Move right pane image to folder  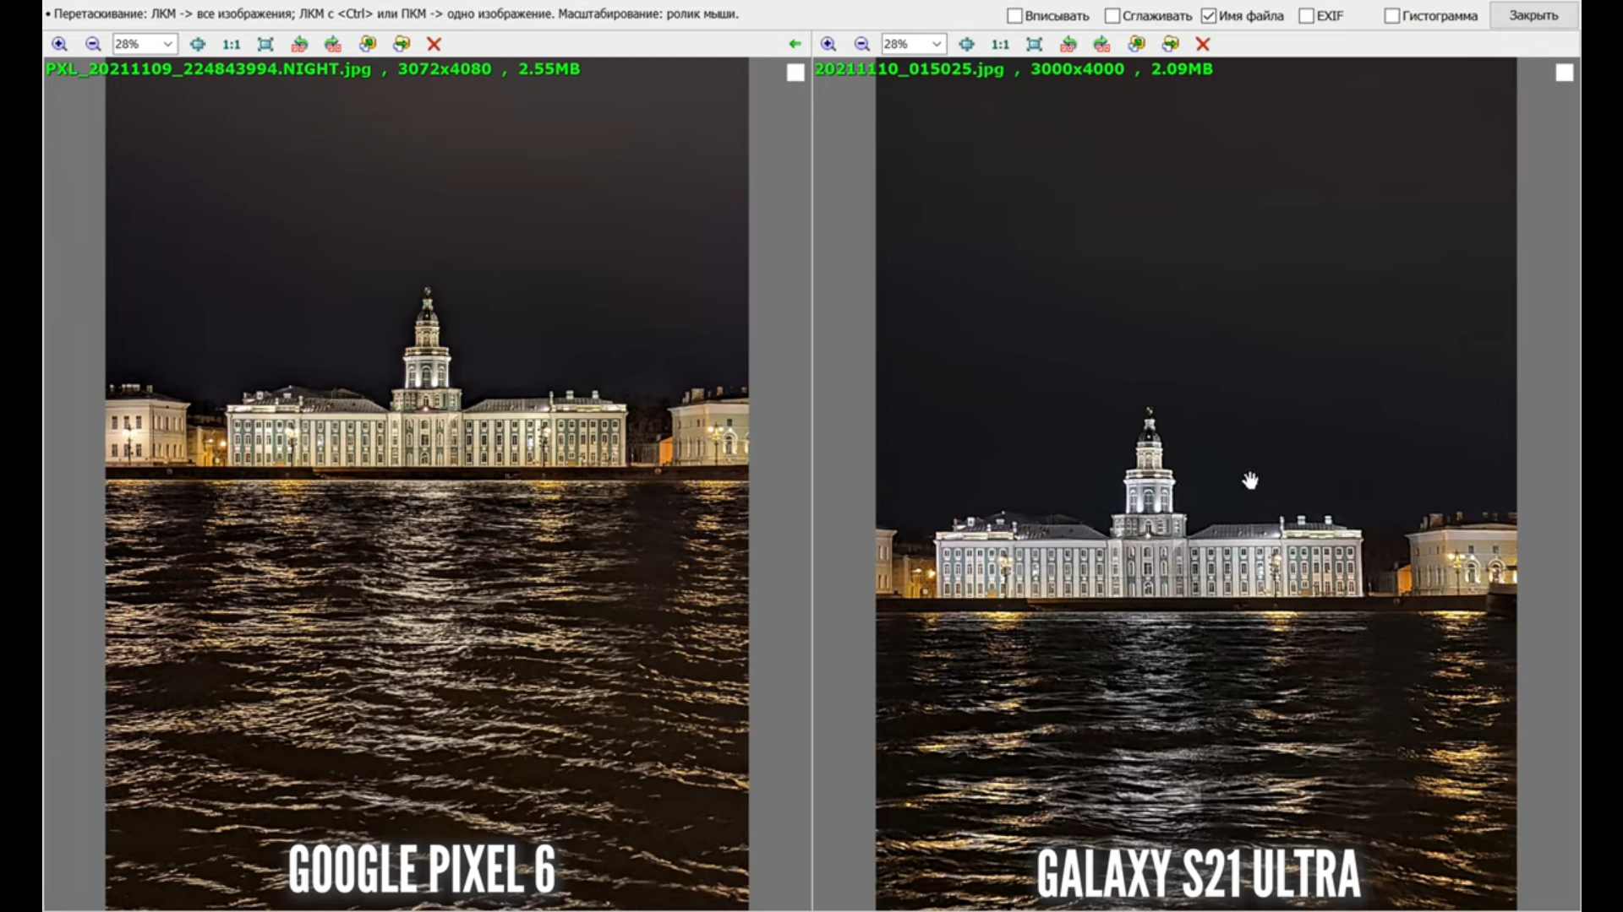point(1171,44)
